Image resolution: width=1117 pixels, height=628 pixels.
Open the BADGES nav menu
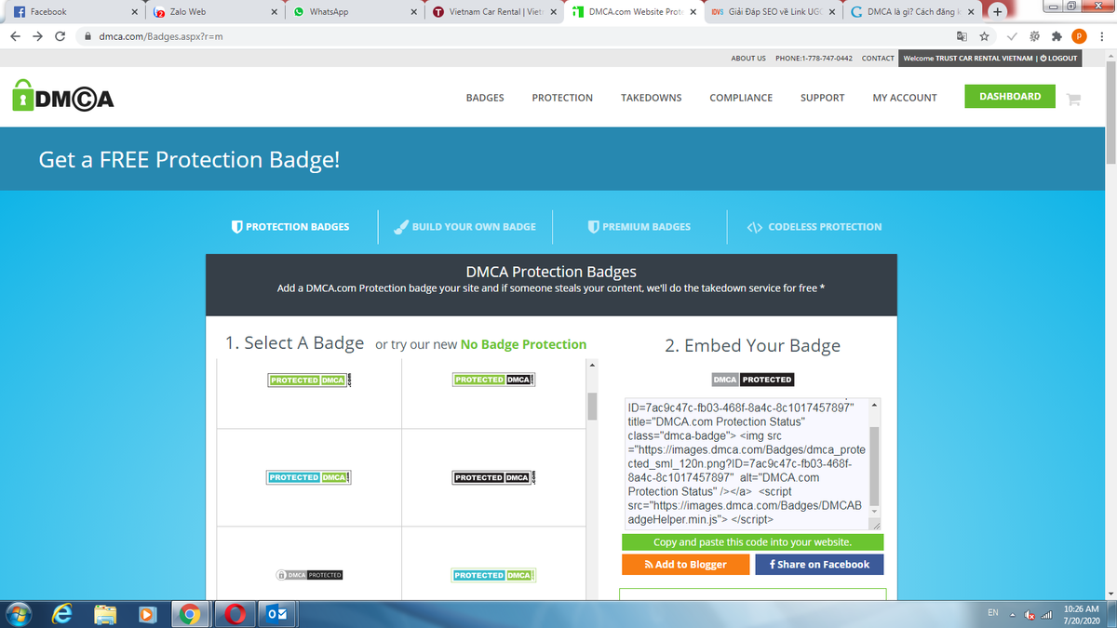(x=485, y=98)
